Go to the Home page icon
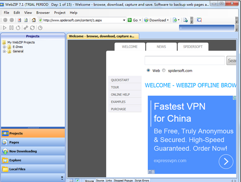 coord(34,20)
